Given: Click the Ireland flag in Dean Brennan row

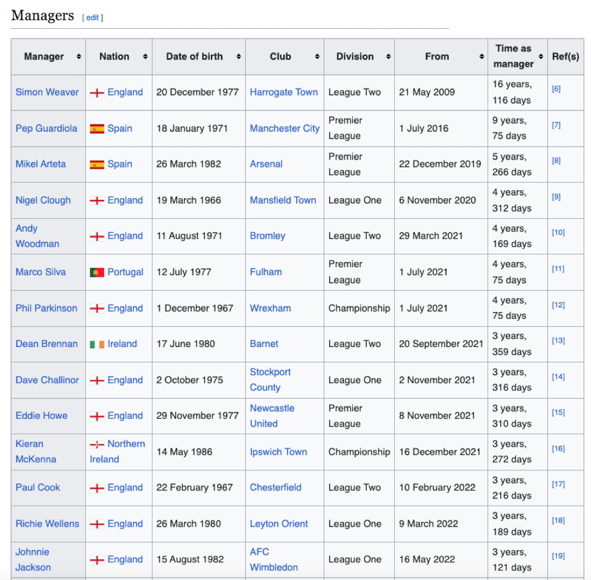Looking at the screenshot, I should coord(97,345).
